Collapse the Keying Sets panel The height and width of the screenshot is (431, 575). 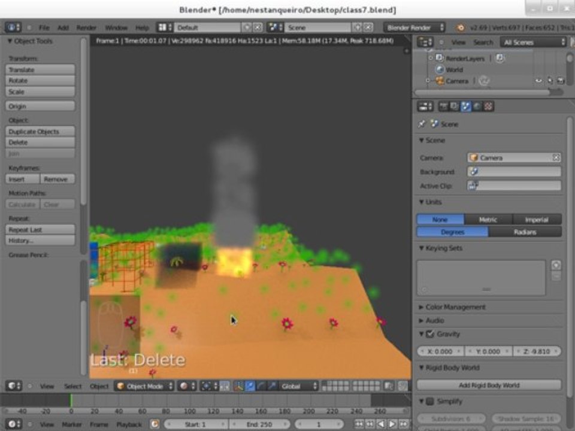[422, 248]
